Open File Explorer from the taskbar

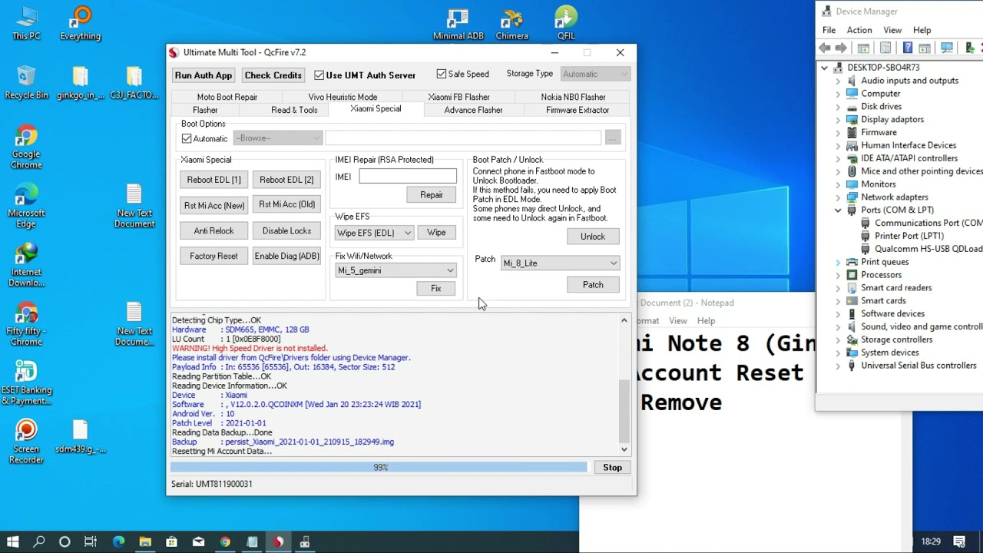[x=145, y=541]
